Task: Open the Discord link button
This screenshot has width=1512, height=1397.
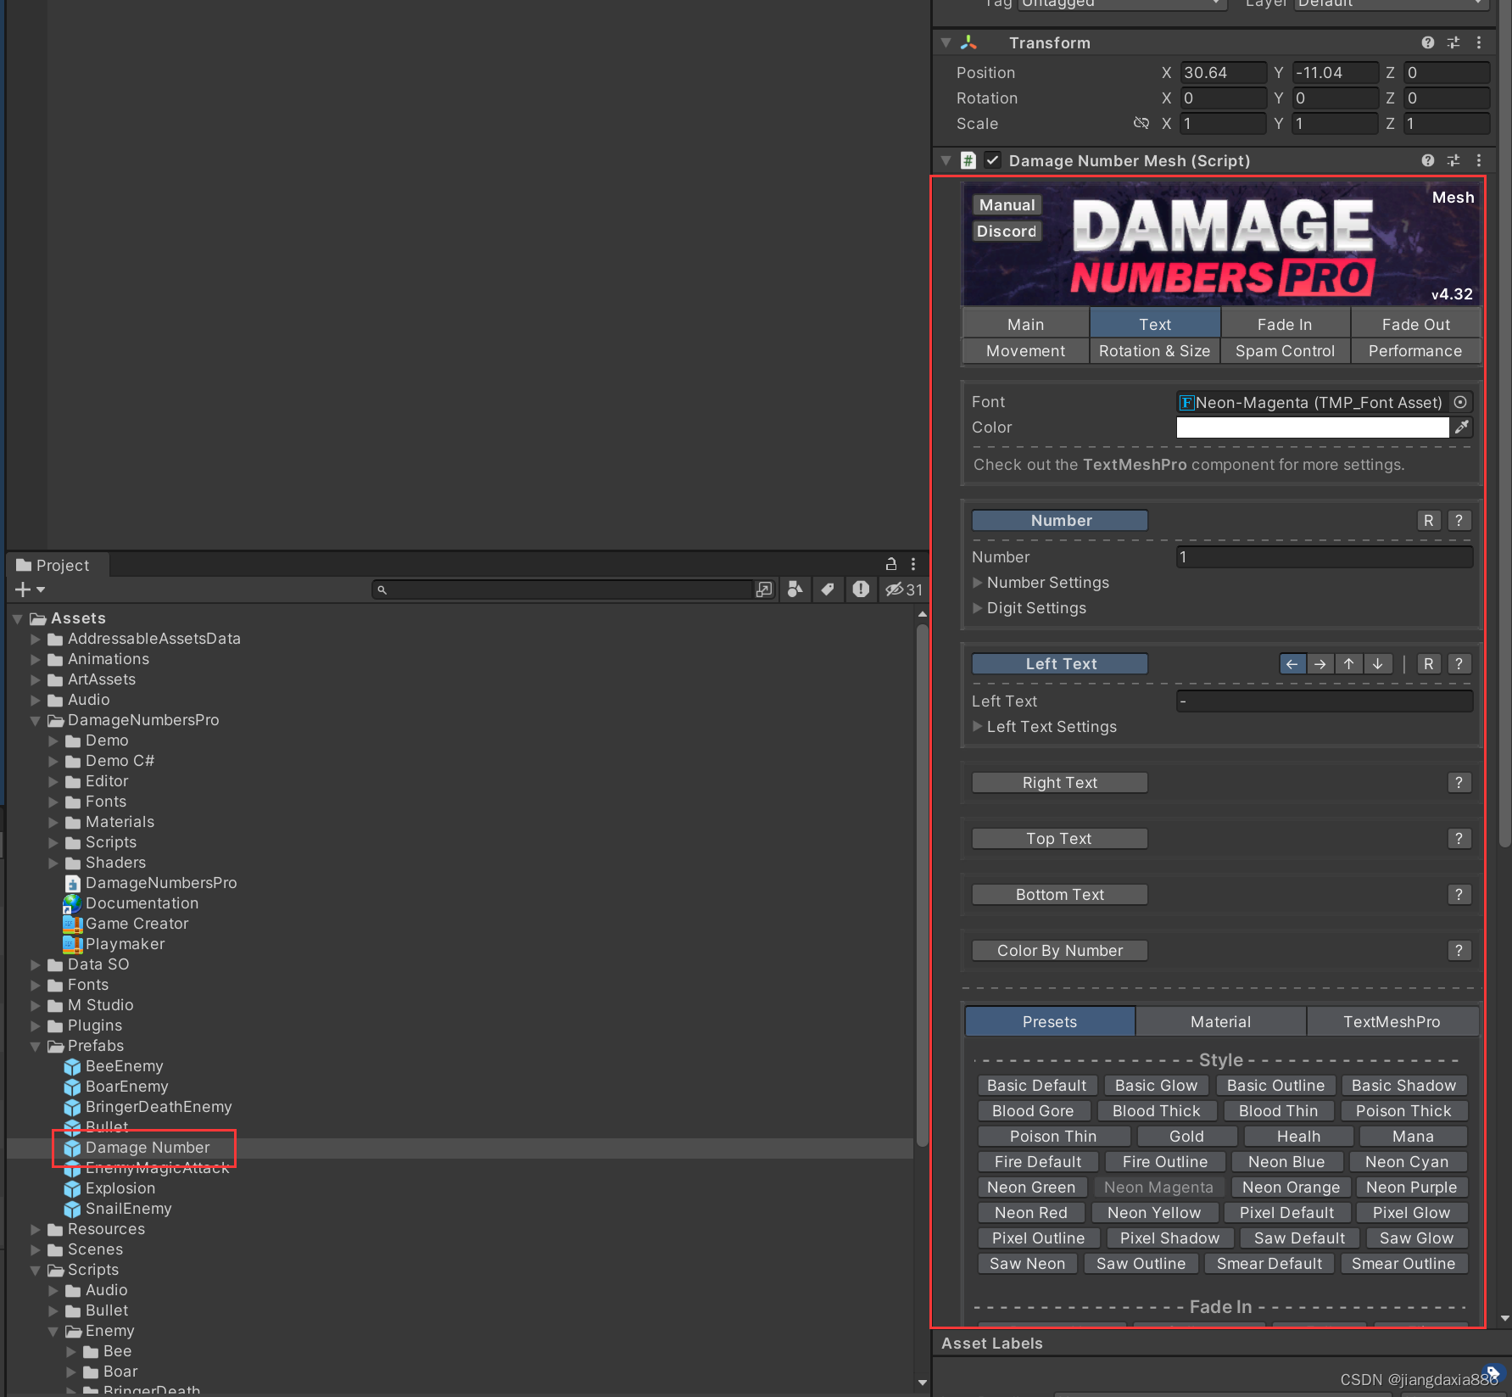Action: coord(1007,232)
